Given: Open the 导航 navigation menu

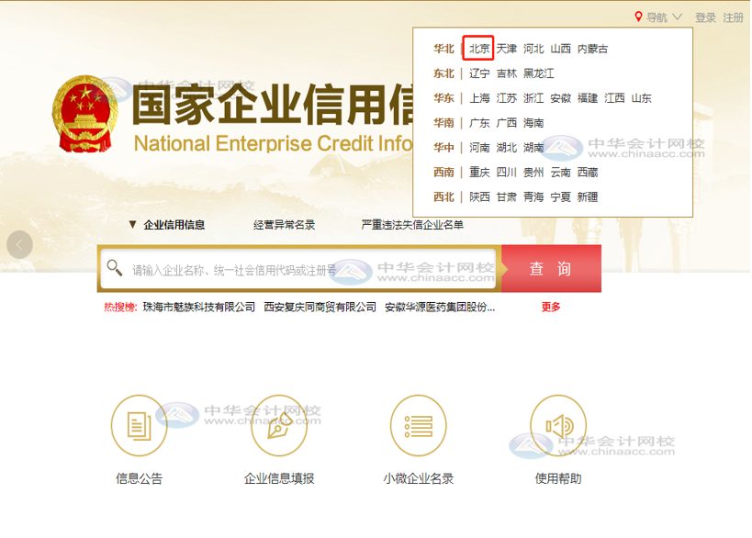Looking at the screenshot, I should coord(657,17).
